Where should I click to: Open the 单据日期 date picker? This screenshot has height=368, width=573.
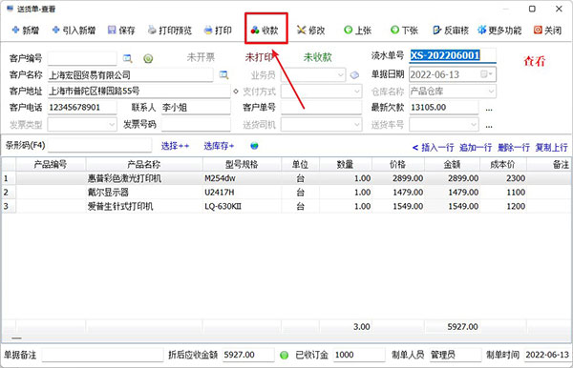click(x=487, y=74)
